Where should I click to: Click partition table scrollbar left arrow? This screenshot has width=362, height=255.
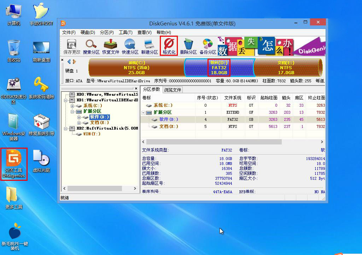[x=144, y=142]
